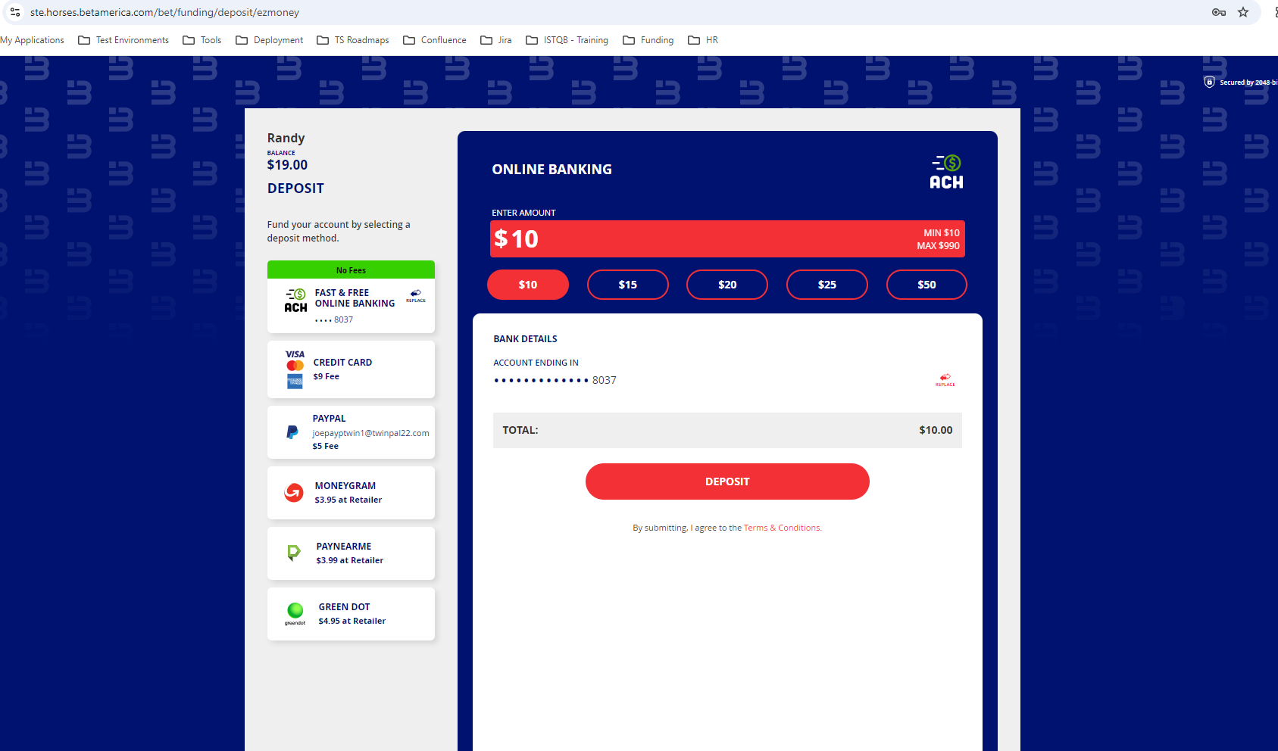The image size is (1278, 751).
Task: Click the enter amount field showing $10
Action: [x=727, y=239]
